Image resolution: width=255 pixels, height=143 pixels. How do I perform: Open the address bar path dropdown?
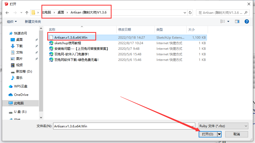point(185,13)
